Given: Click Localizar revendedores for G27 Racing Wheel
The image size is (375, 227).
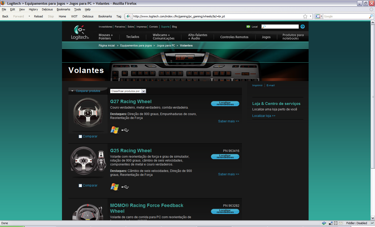Looking at the screenshot, I should [x=225, y=104].
